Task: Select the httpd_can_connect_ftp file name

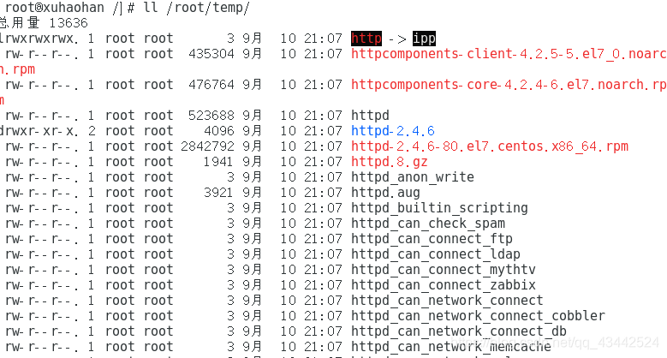Action: click(x=432, y=239)
